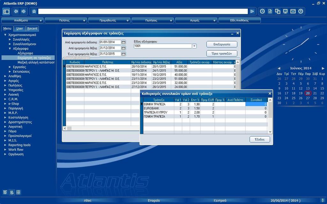Image resolution: width=327 pixels, height=204 pixels.
Task: Open the e-Shop tree item
Action: (x=13, y=104)
